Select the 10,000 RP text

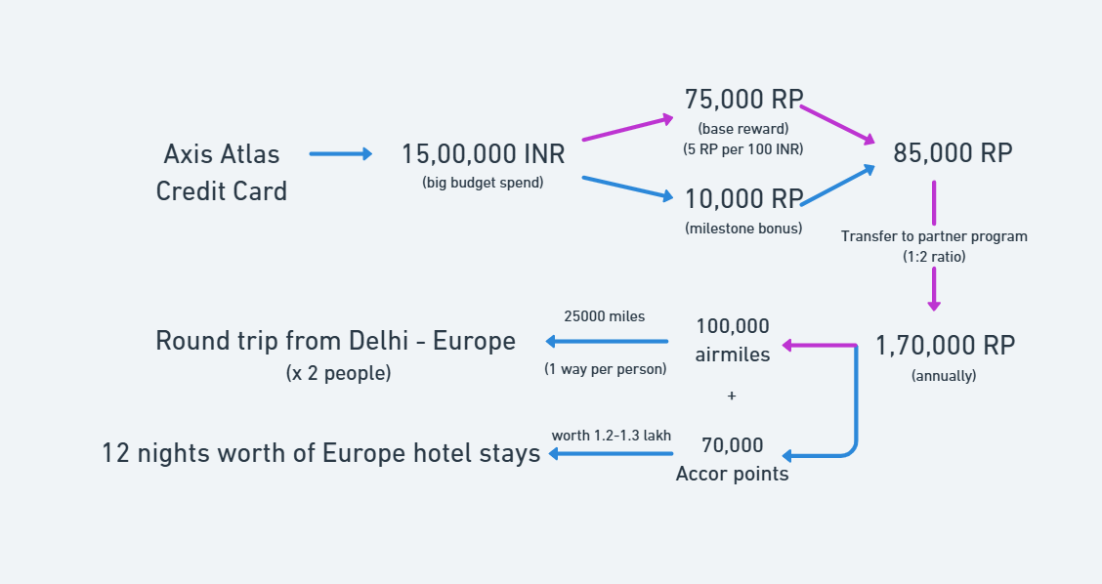click(742, 199)
